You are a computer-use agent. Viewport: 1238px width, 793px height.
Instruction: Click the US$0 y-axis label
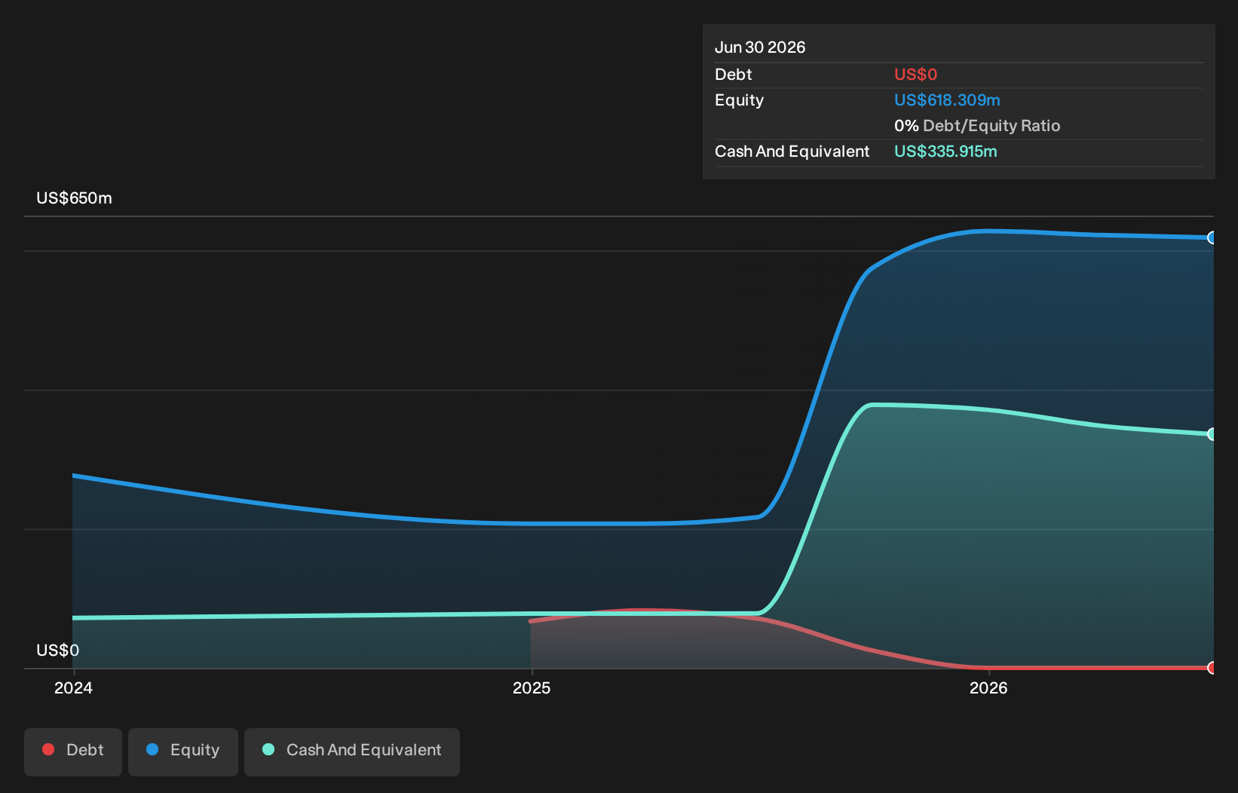point(57,651)
